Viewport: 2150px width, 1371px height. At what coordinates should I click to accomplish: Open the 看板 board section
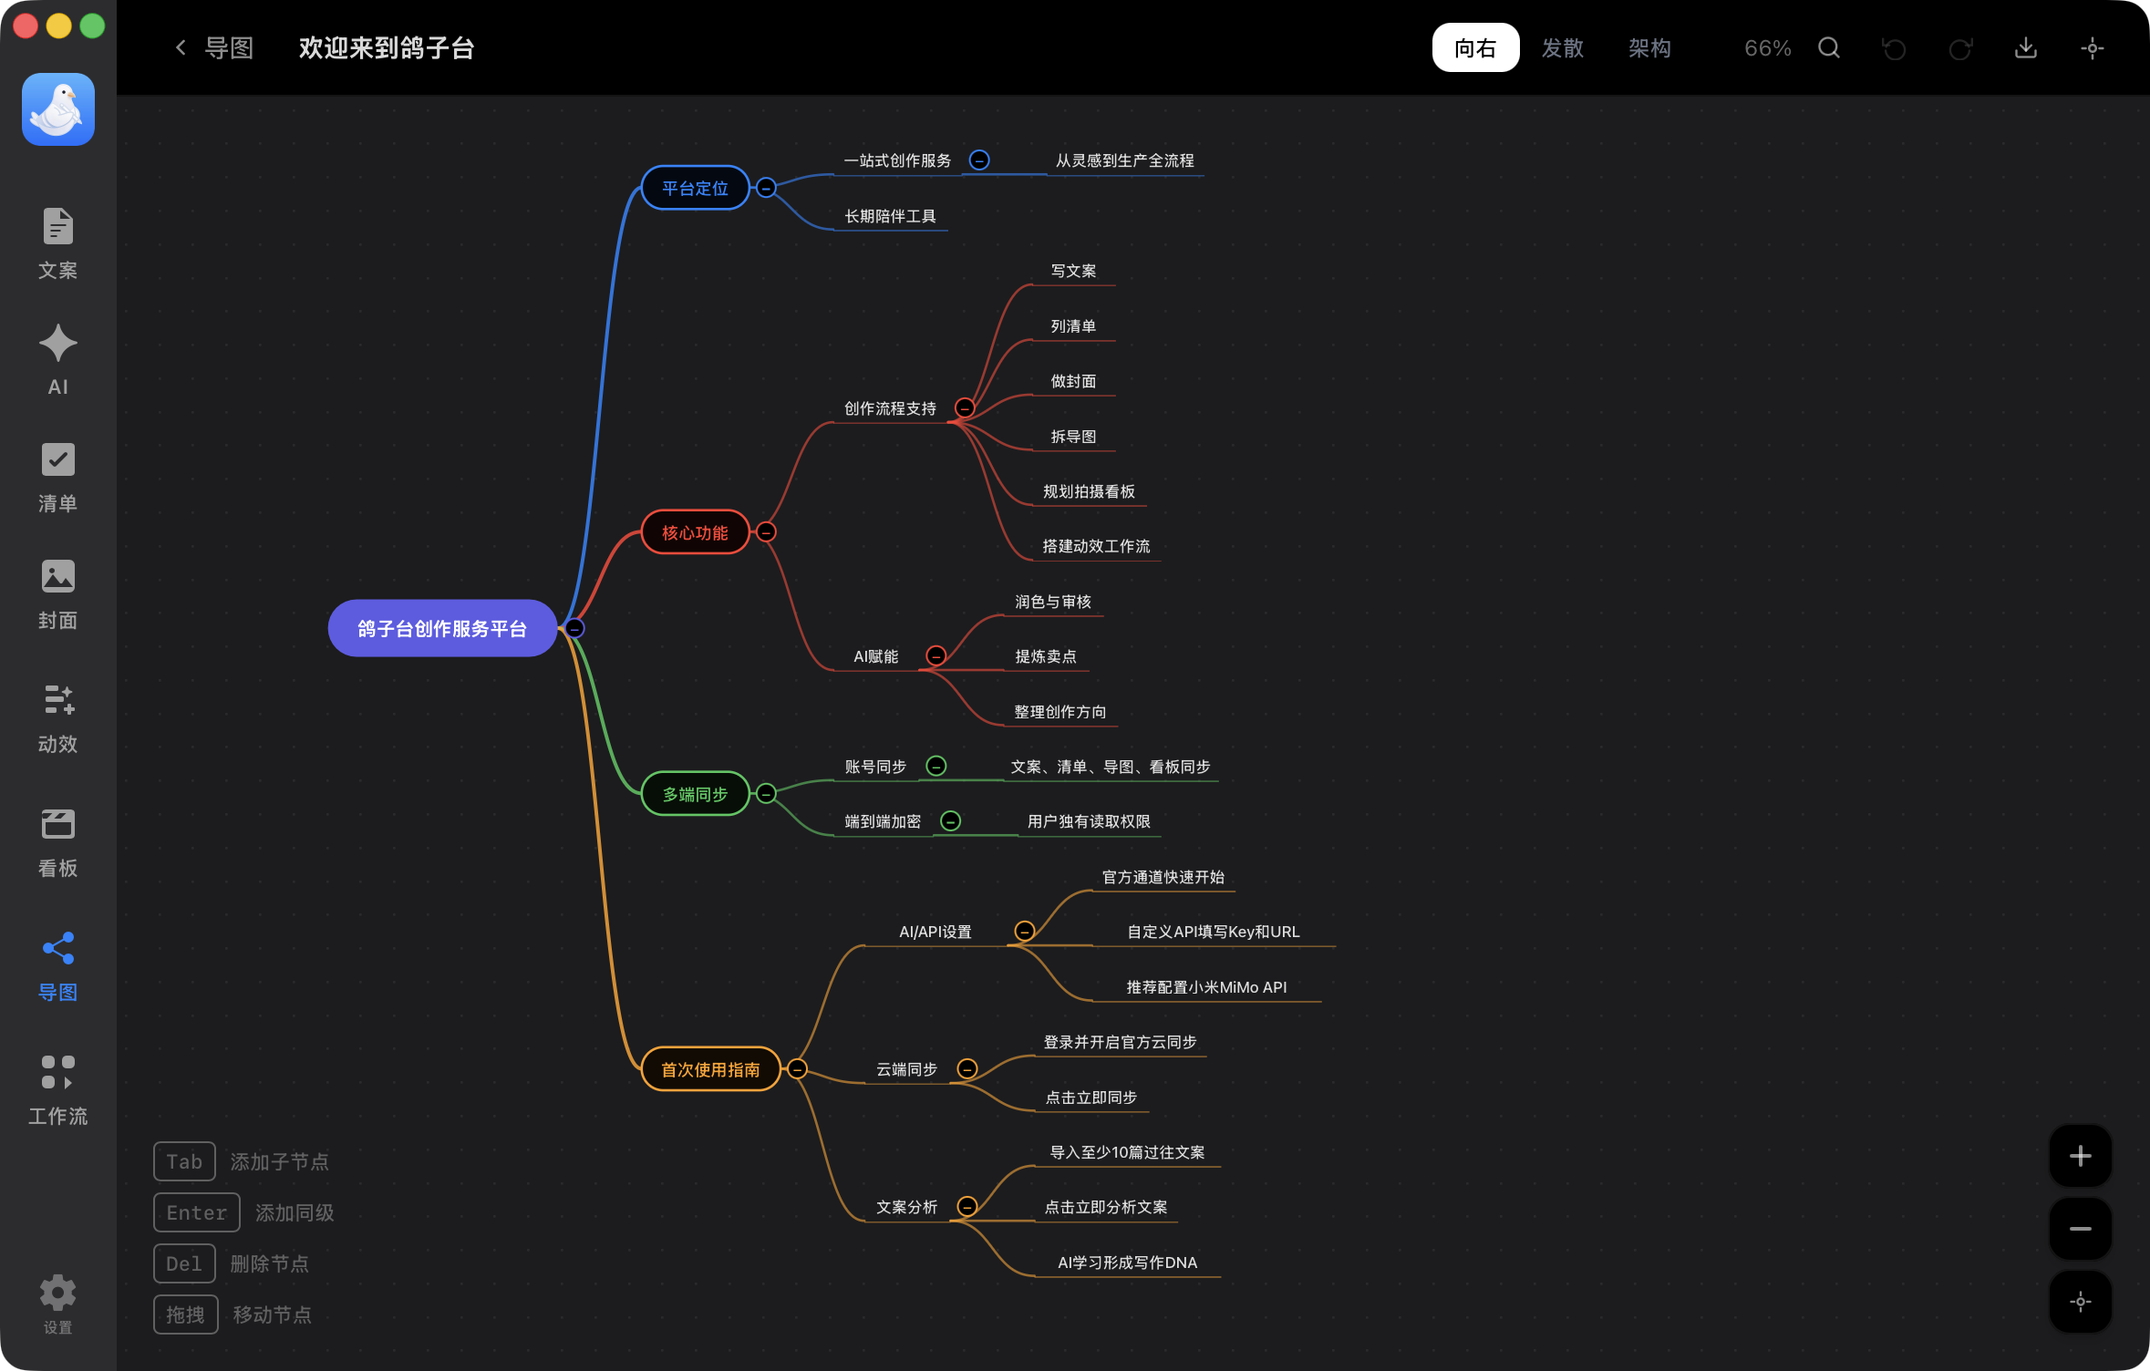(57, 841)
